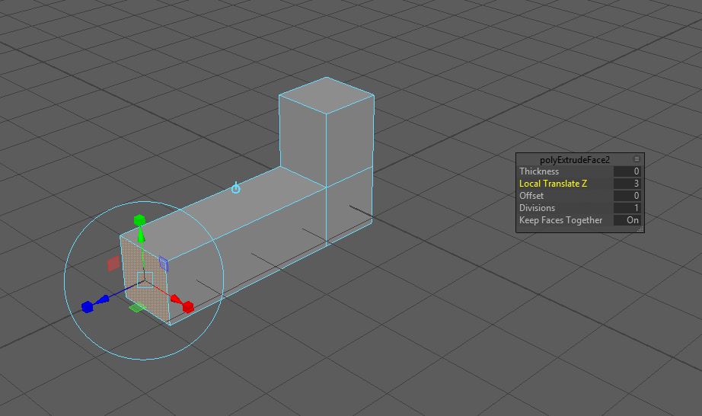Click the blue plane handle of the manipulator
Screen dimensions: 702x416
[164, 264]
